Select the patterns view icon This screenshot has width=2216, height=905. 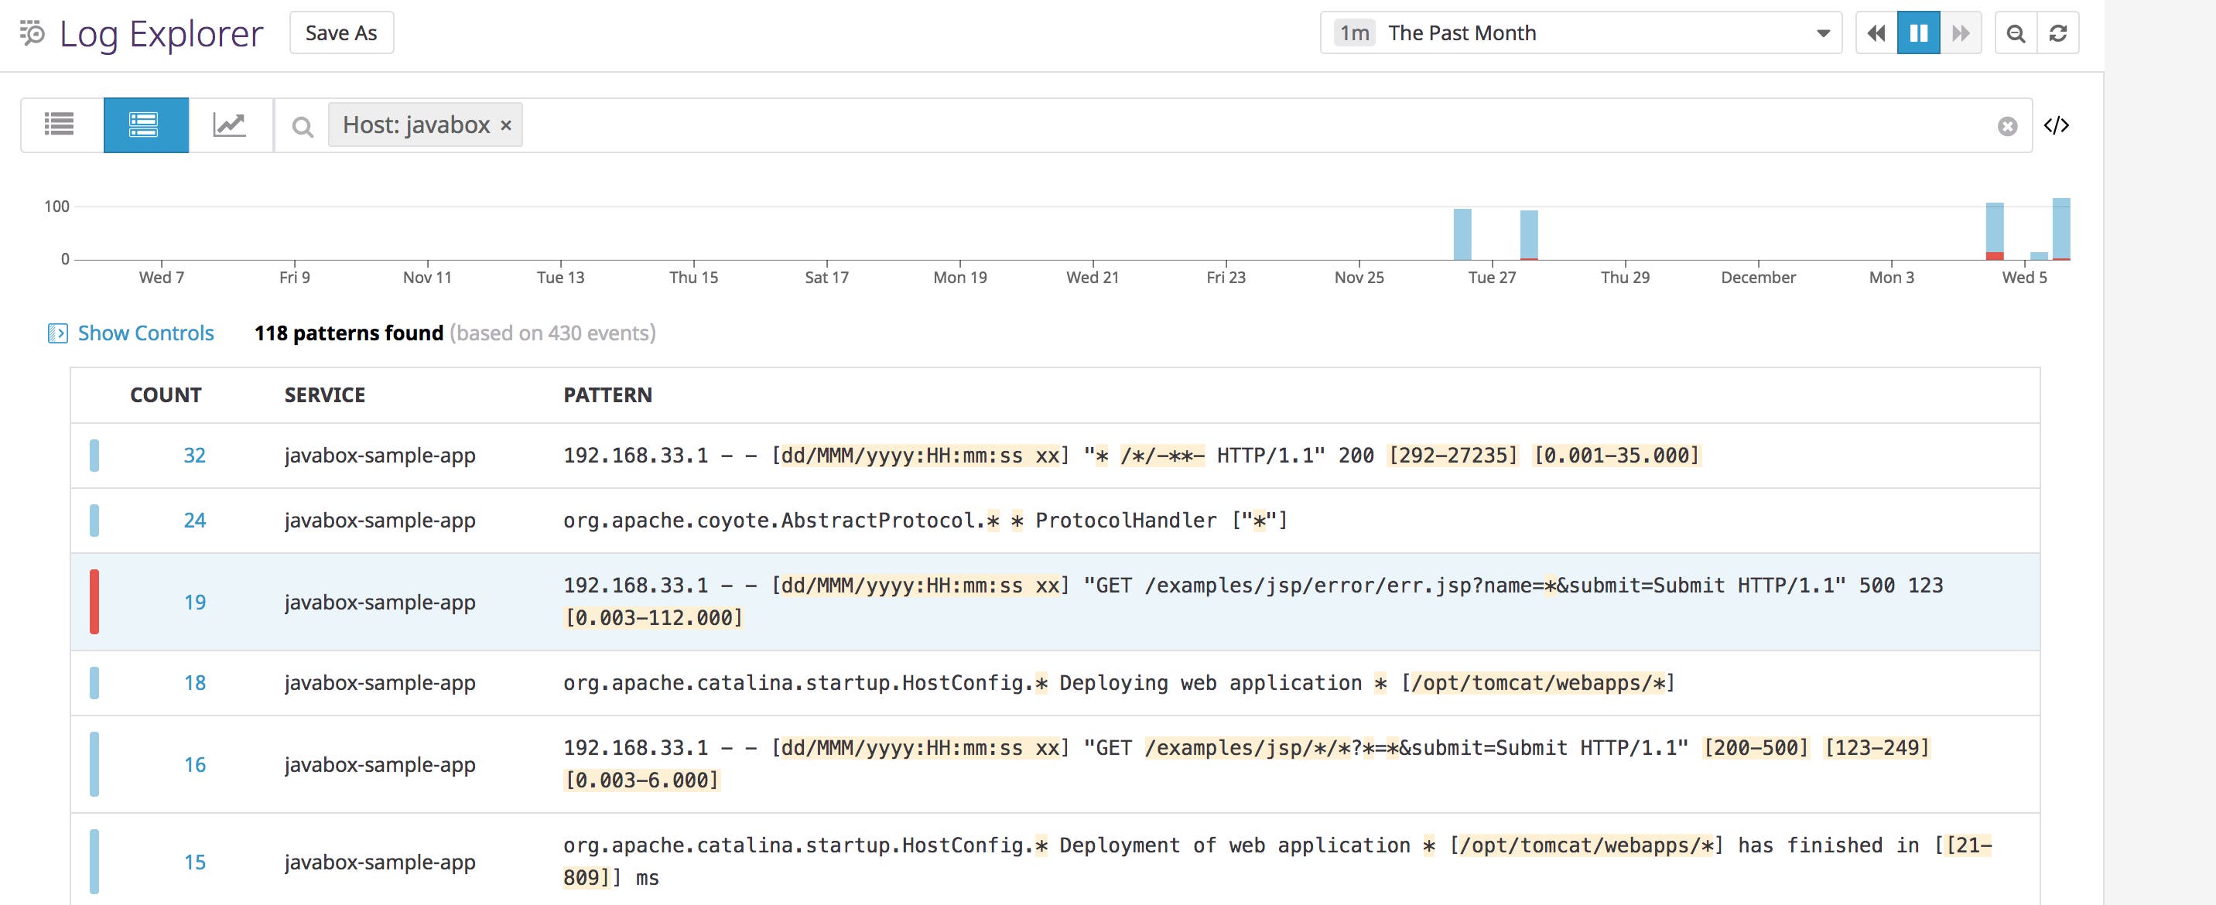(x=145, y=125)
